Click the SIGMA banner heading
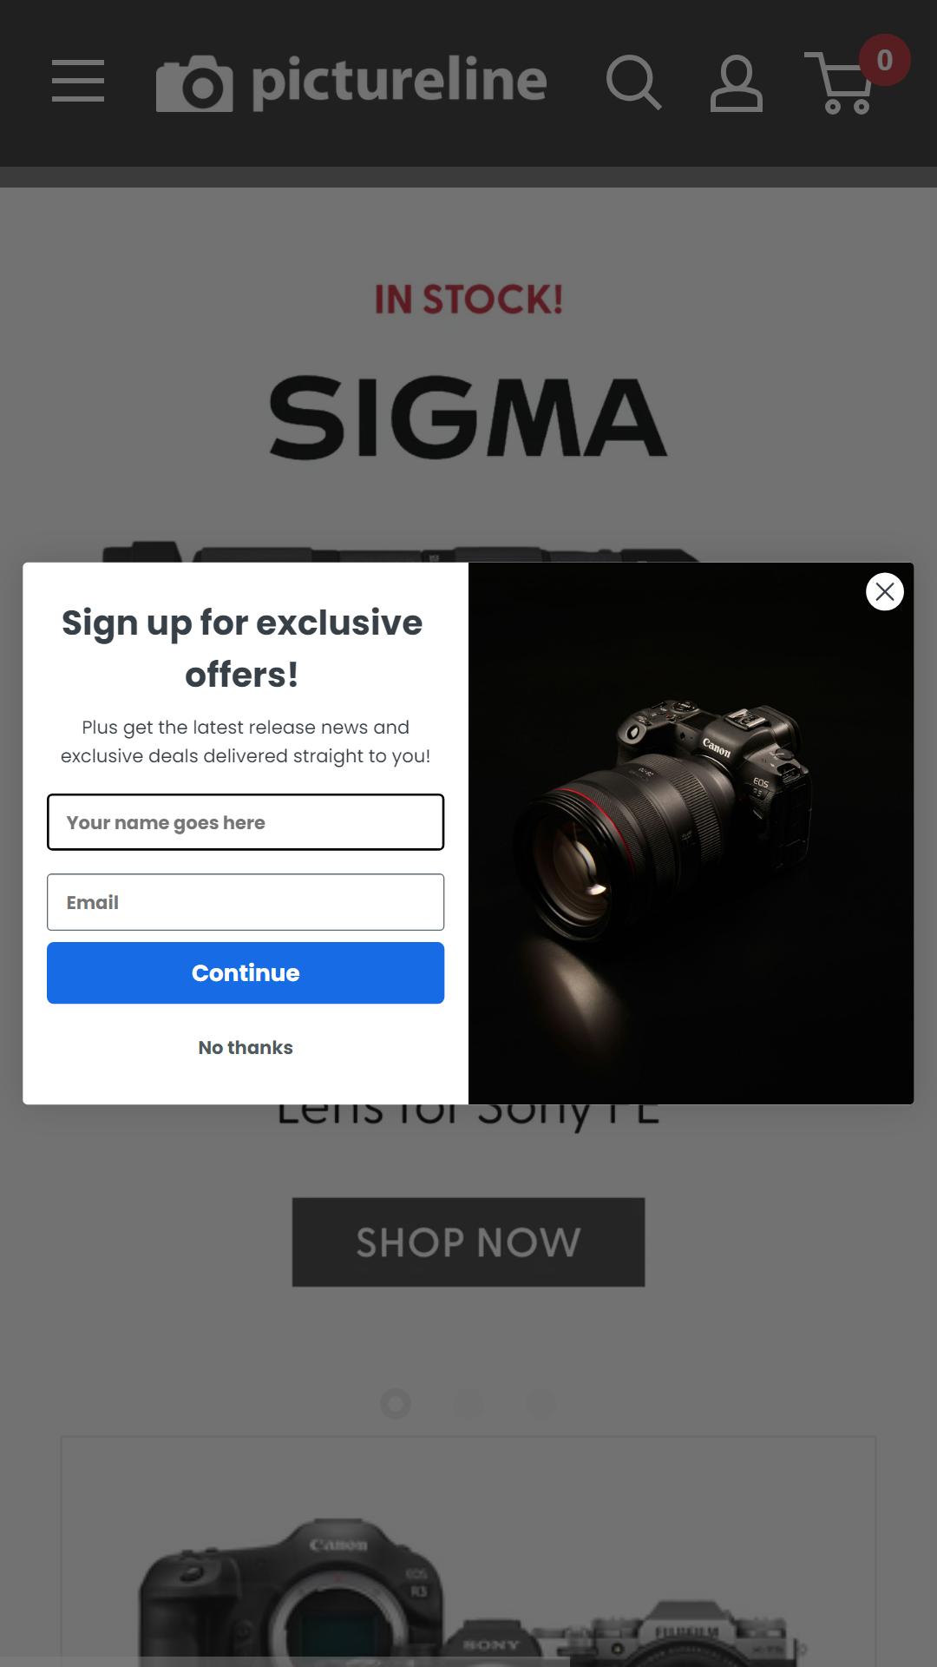The image size is (937, 1667). (x=468, y=418)
